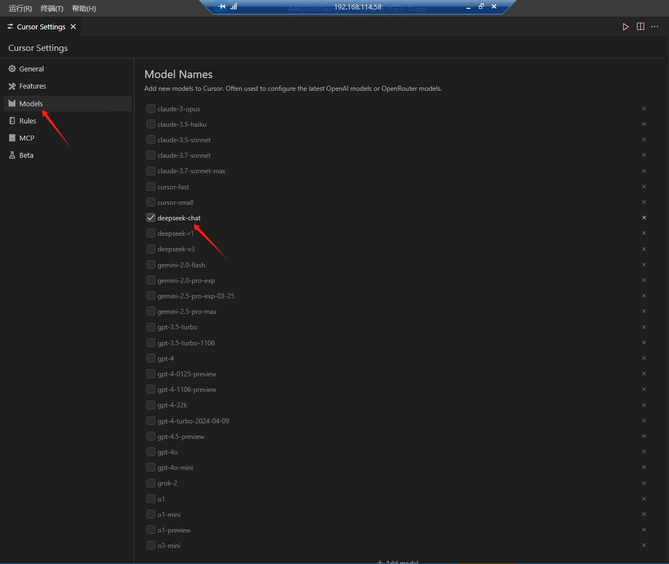This screenshot has width=669, height=564.
Task: Remove claude-3.7-sonnet model with its X
Action: coord(644,155)
